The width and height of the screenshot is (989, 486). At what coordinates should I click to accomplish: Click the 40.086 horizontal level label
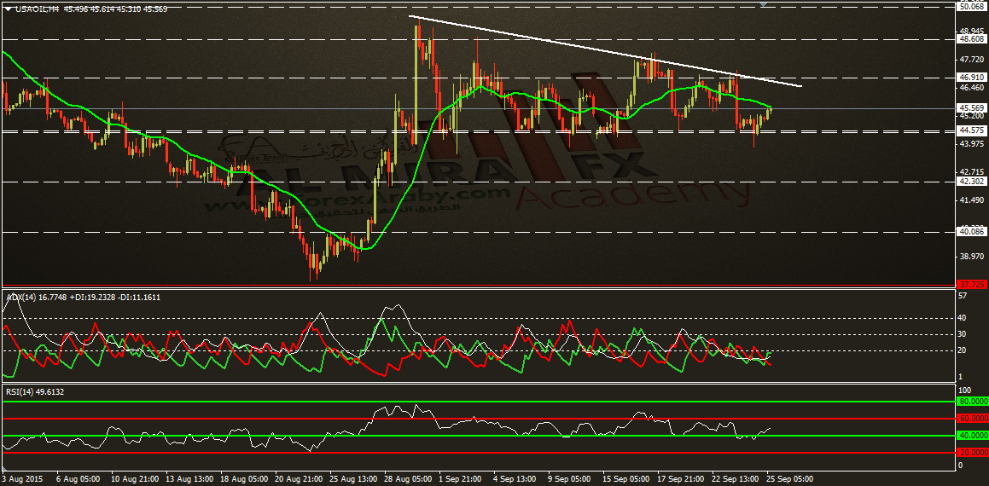pyautogui.click(x=971, y=232)
